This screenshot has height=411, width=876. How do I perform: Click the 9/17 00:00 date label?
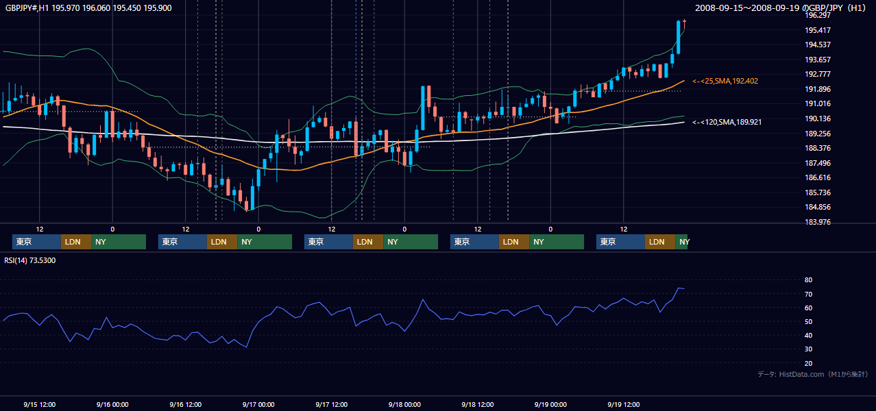[x=258, y=404]
